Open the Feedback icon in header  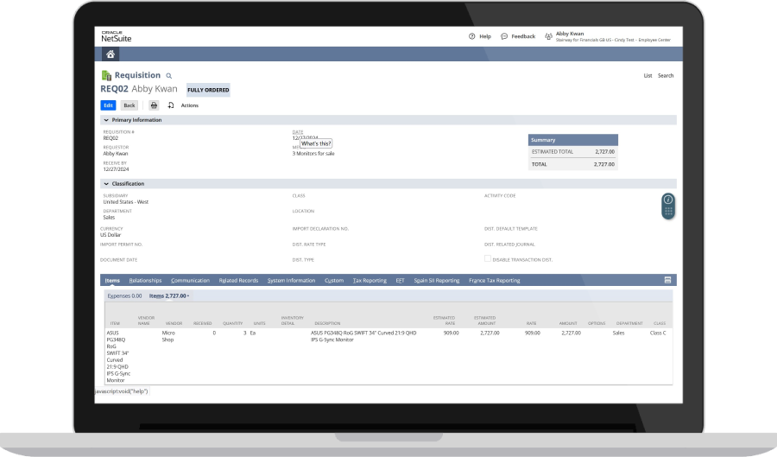pyautogui.click(x=504, y=36)
